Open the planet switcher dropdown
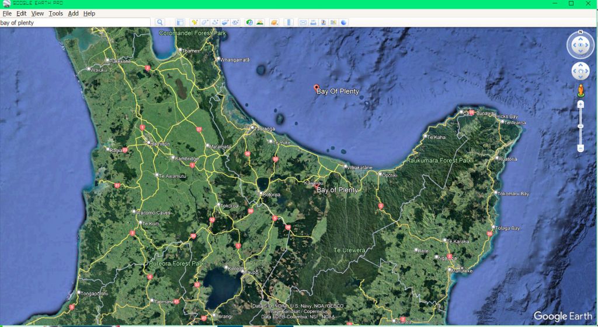The image size is (598, 327). [274, 22]
